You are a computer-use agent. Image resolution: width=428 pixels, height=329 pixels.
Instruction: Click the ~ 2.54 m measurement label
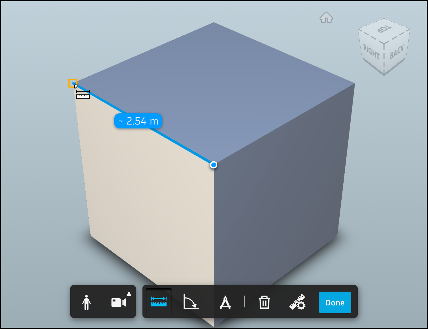point(138,121)
